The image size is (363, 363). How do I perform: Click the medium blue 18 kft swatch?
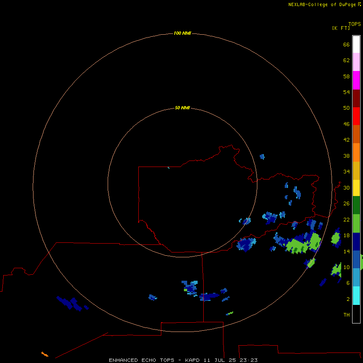click(356, 259)
